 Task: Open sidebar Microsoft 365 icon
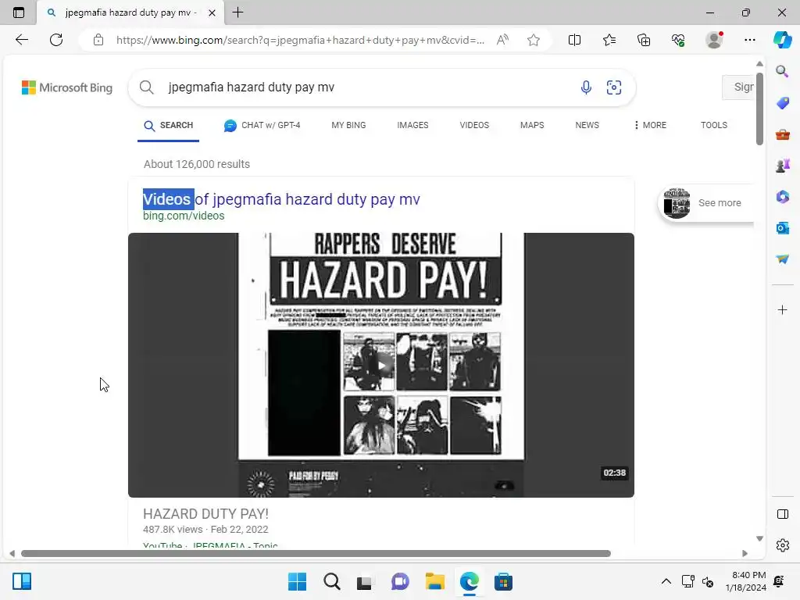(782, 197)
